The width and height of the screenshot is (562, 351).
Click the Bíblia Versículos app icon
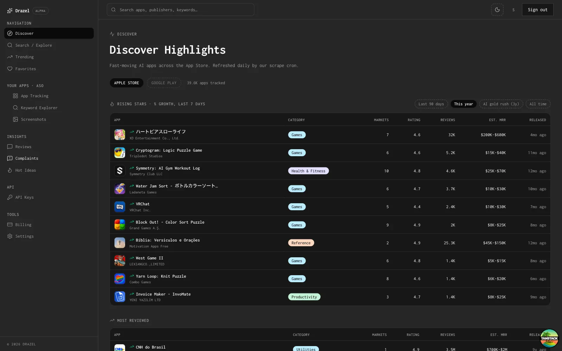coord(120,243)
